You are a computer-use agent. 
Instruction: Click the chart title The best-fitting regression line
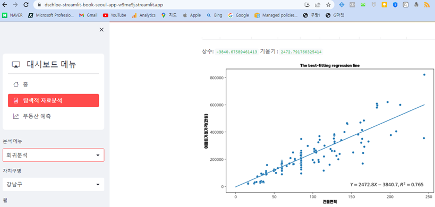click(330, 65)
